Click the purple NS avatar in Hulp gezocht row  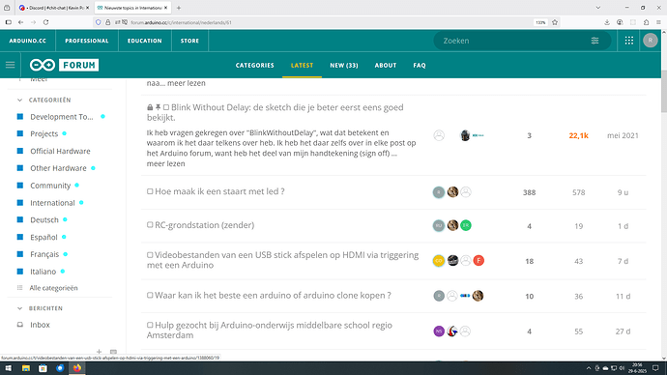[439, 331]
